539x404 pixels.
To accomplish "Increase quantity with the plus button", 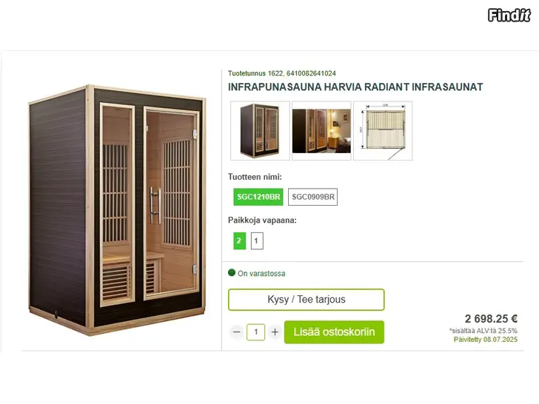I will [275, 331].
